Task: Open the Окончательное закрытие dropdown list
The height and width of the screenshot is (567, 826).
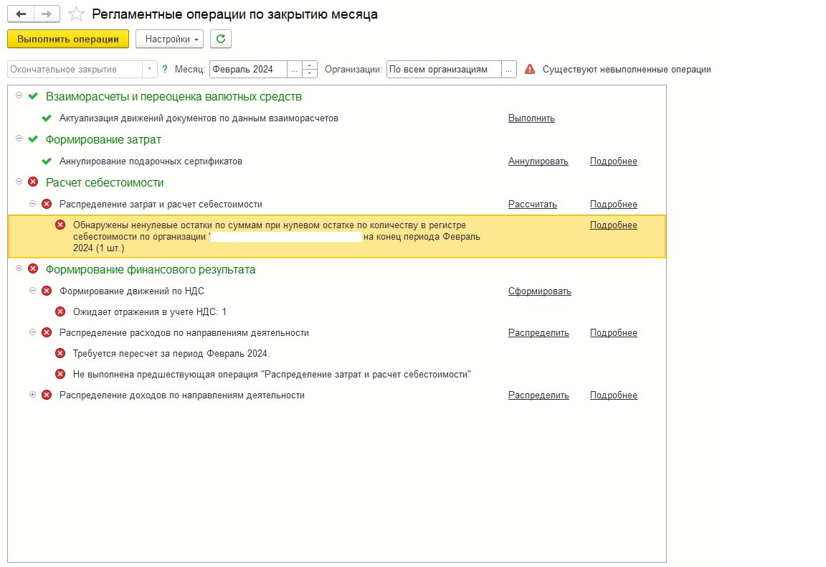Action: pos(150,70)
